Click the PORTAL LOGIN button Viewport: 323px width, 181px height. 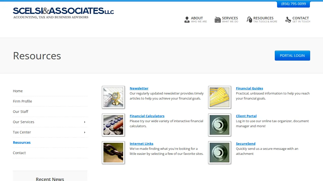[292, 56]
